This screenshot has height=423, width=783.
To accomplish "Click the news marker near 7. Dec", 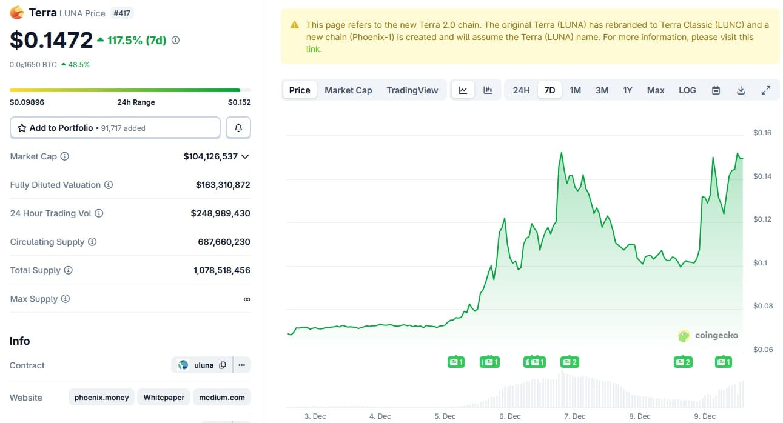I will click(569, 362).
